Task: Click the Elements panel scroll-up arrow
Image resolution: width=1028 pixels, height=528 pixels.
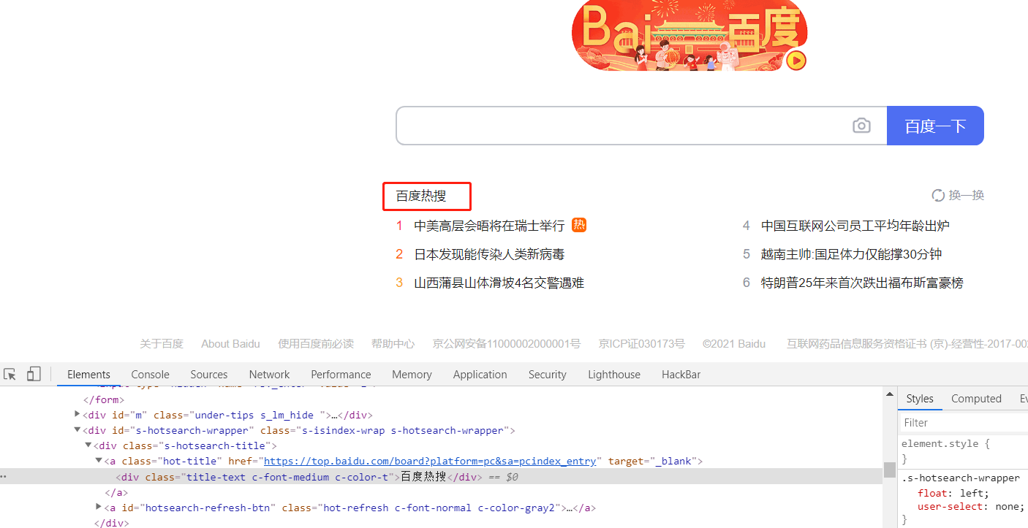Action: click(x=889, y=394)
